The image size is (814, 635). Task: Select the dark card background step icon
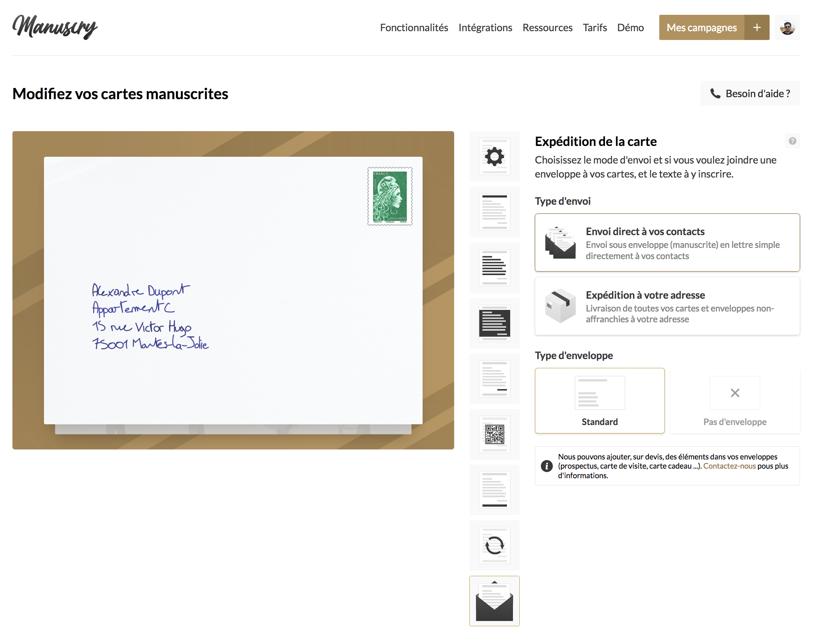[495, 324]
